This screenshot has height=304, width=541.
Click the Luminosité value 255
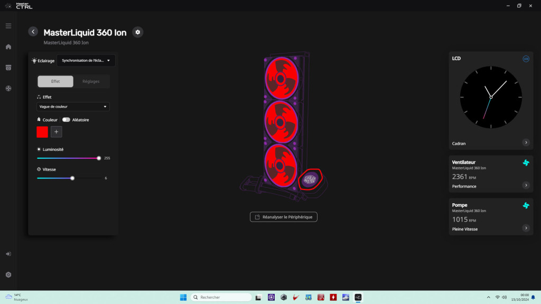(107, 158)
